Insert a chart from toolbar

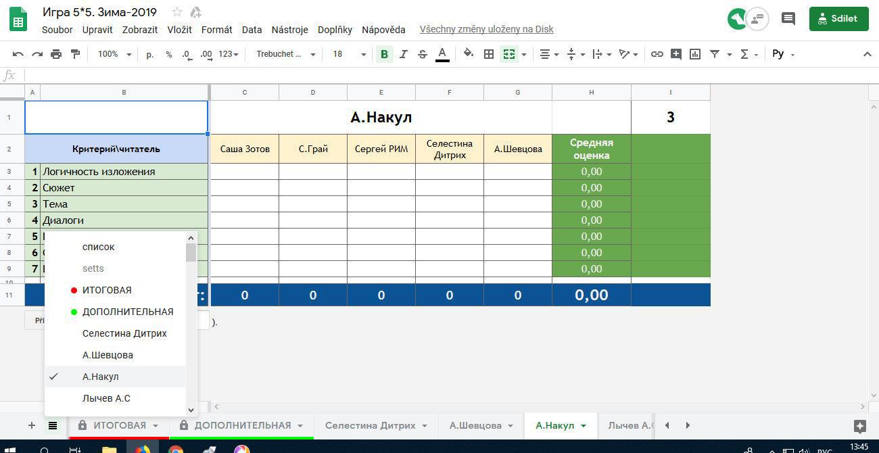point(694,54)
